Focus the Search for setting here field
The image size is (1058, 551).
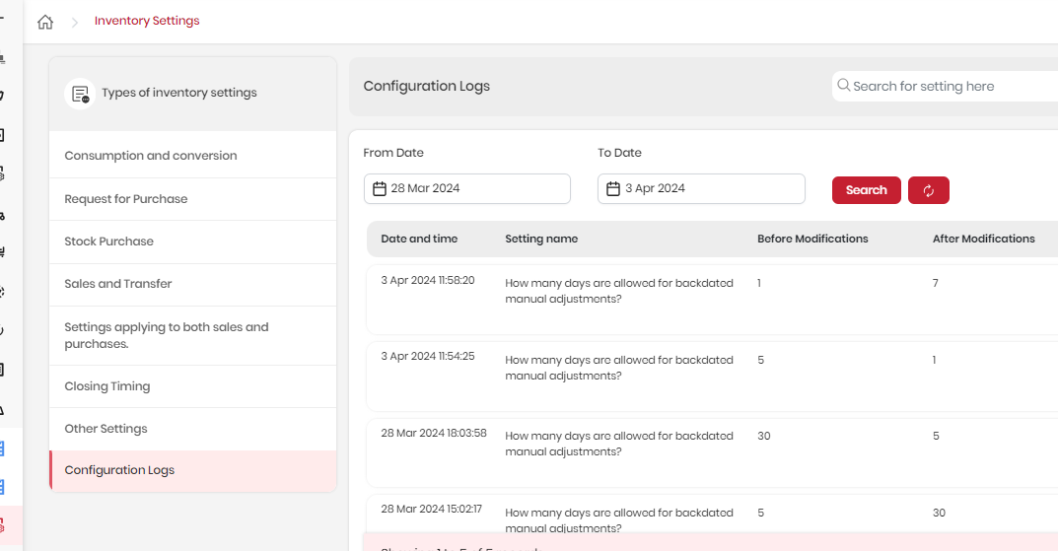tap(945, 87)
